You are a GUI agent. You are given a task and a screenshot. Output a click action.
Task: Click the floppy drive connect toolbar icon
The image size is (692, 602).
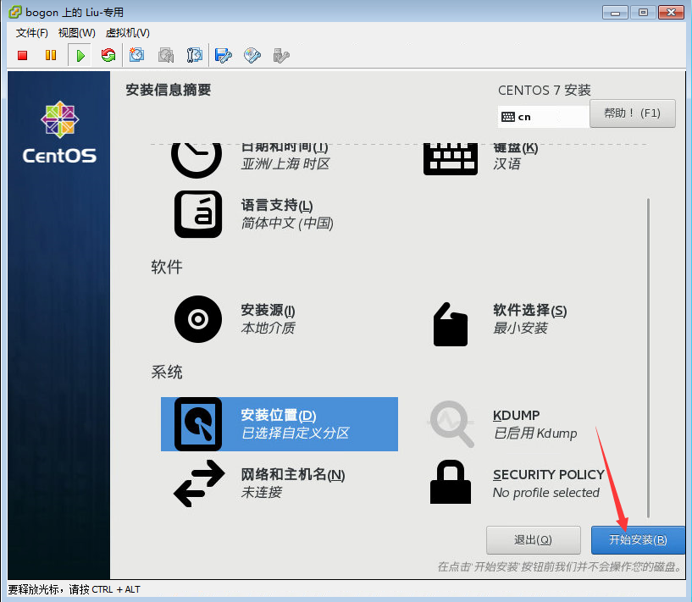tap(224, 56)
